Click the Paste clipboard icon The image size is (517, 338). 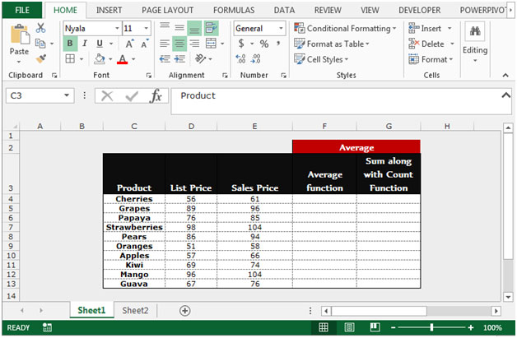(19, 35)
